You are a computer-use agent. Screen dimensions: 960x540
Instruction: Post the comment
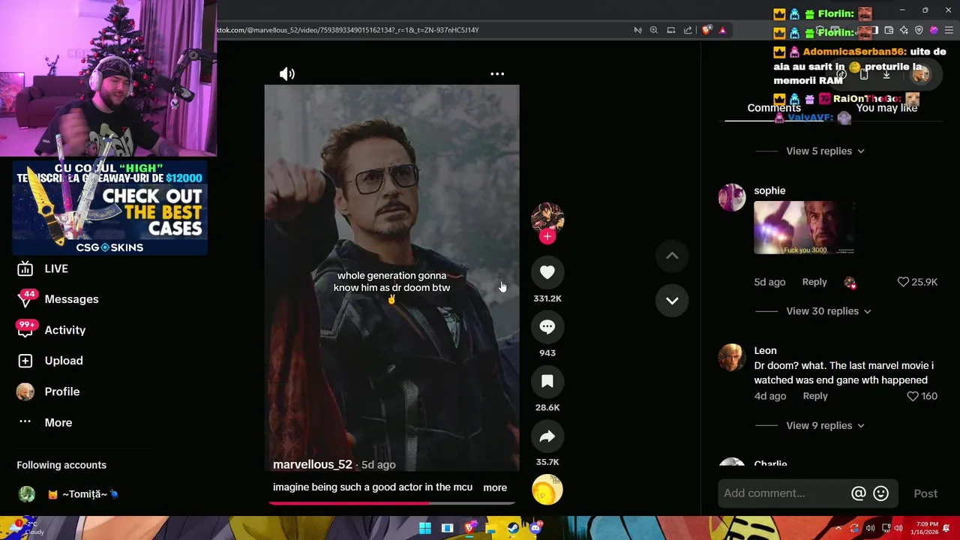coord(925,493)
